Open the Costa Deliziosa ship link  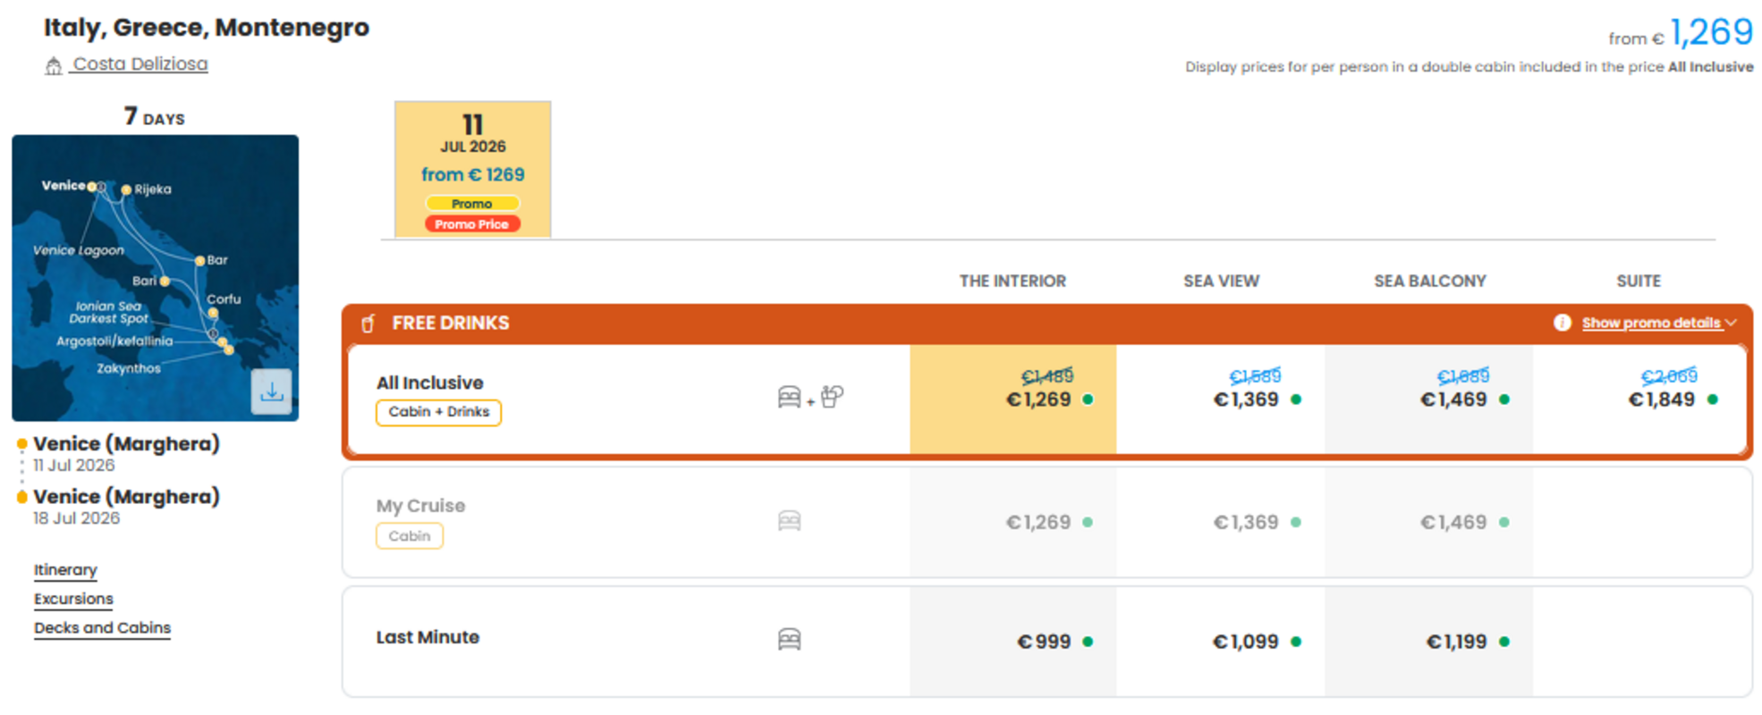pos(140,64)
